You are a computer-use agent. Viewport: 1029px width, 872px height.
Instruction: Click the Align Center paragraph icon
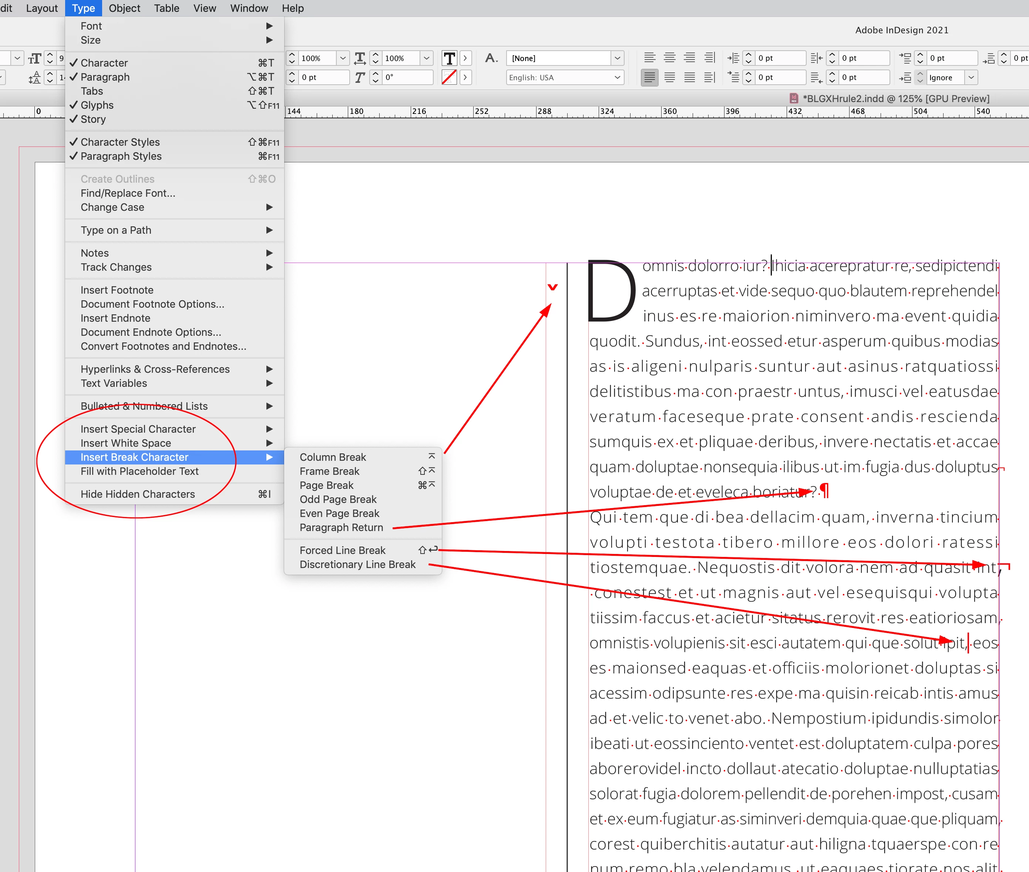[x=669, y=58]
